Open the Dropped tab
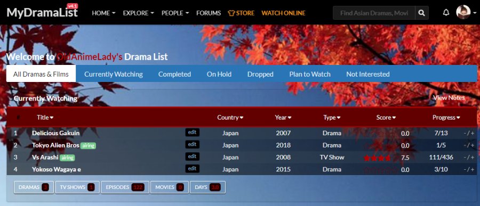 (260, 74)
